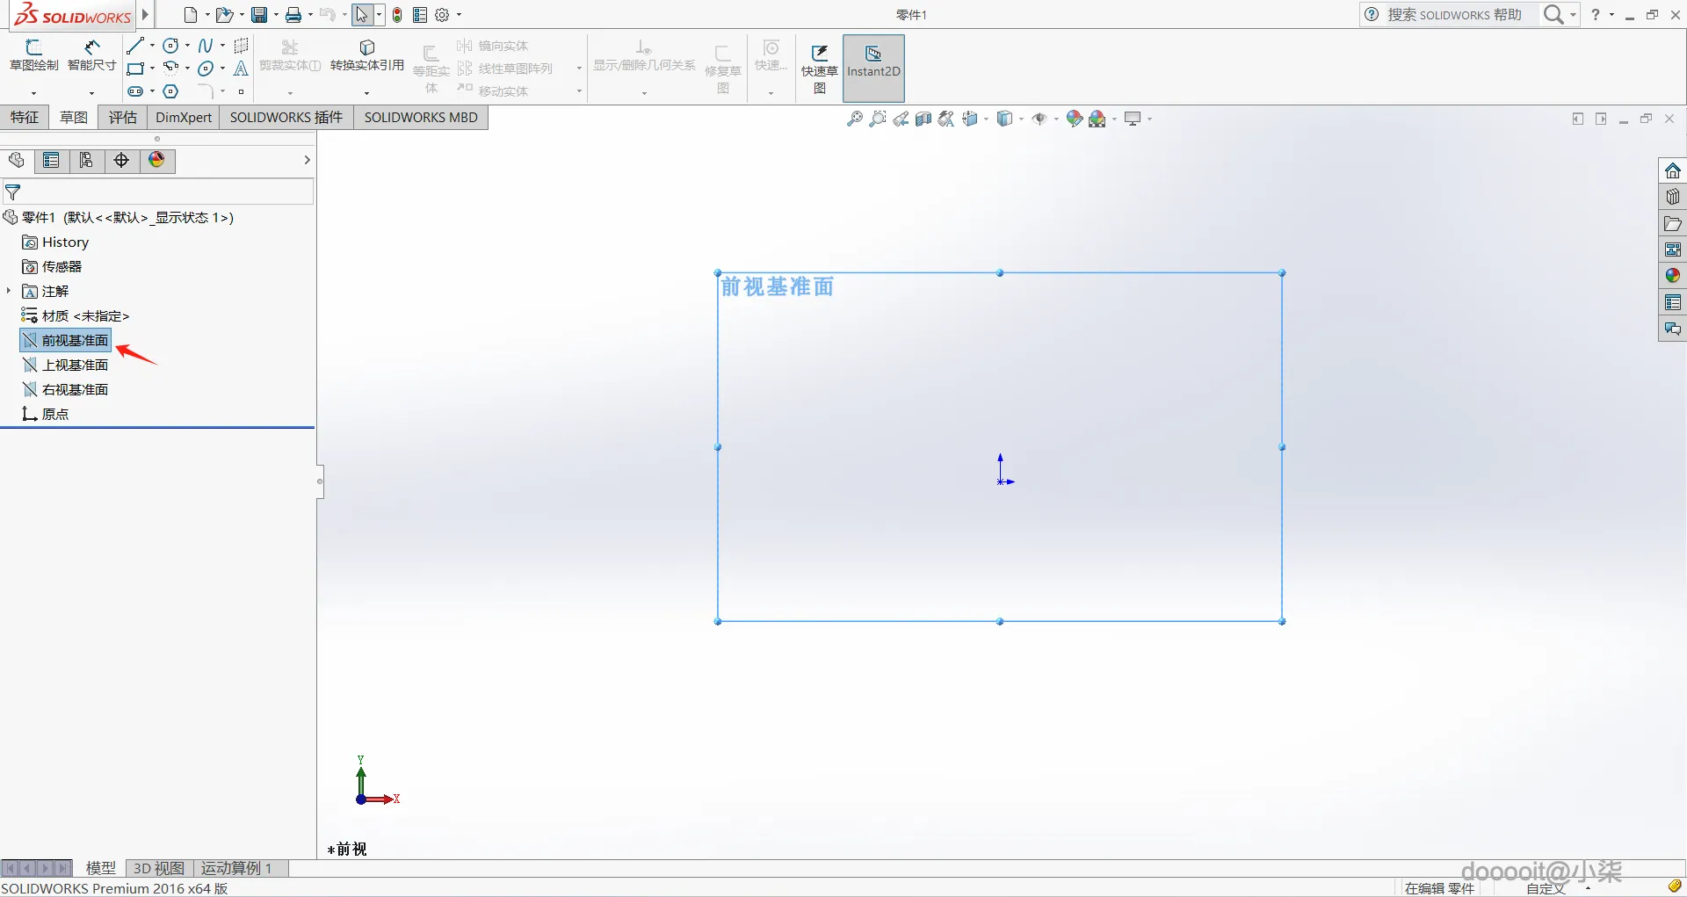Screen dimensions: 1687x897
Task: Create a New document
Action: click(x=190, y=15)
